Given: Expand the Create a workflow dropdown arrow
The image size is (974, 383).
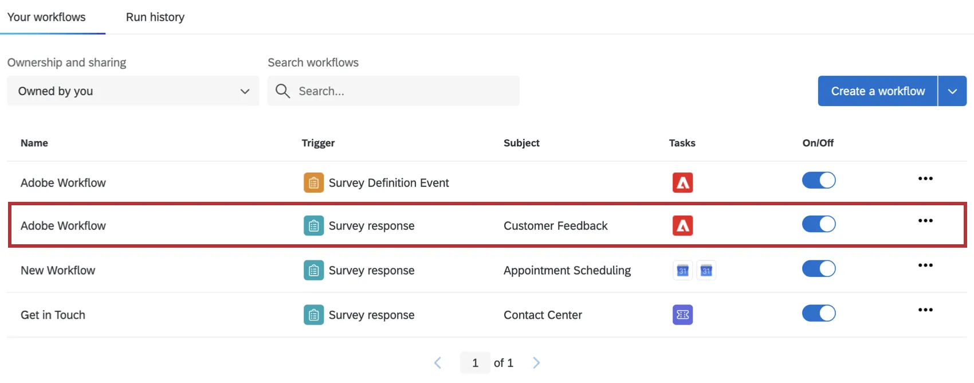Looking at the screenshot, I should click(952, 91).
